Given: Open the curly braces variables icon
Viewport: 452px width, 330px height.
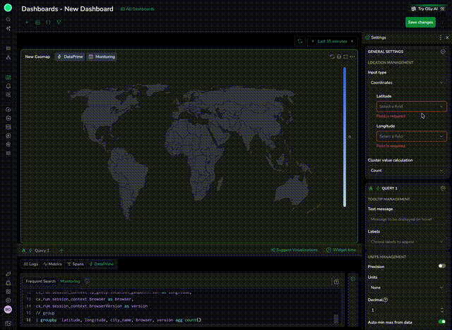Looking at the screenshot, I should click(x=48, y=23).
